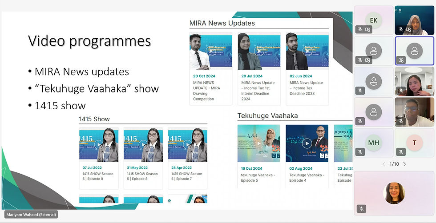Click the '29 Jul 2024' date

(252, 76)
